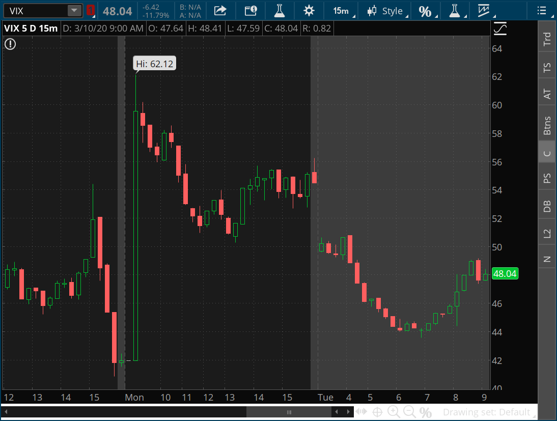Click the expand/compress time axis arrows icon
The image size is (557, 421).
(x=361, y=412)
